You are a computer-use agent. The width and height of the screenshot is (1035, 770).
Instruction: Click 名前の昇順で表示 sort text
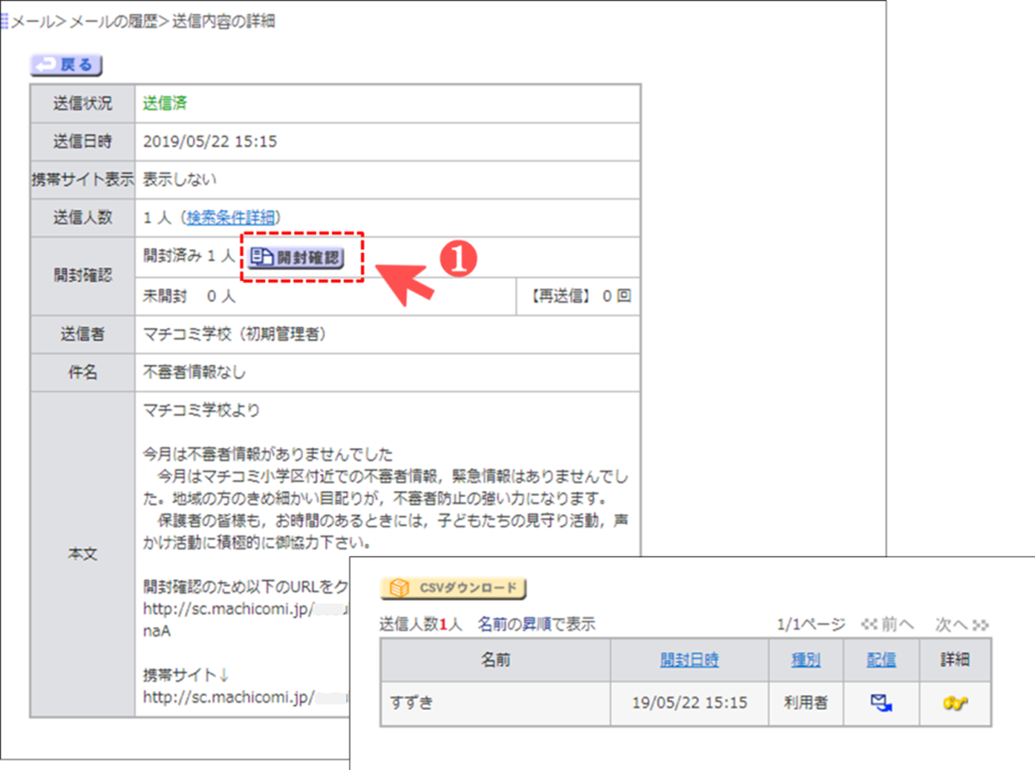click(536, 625)
